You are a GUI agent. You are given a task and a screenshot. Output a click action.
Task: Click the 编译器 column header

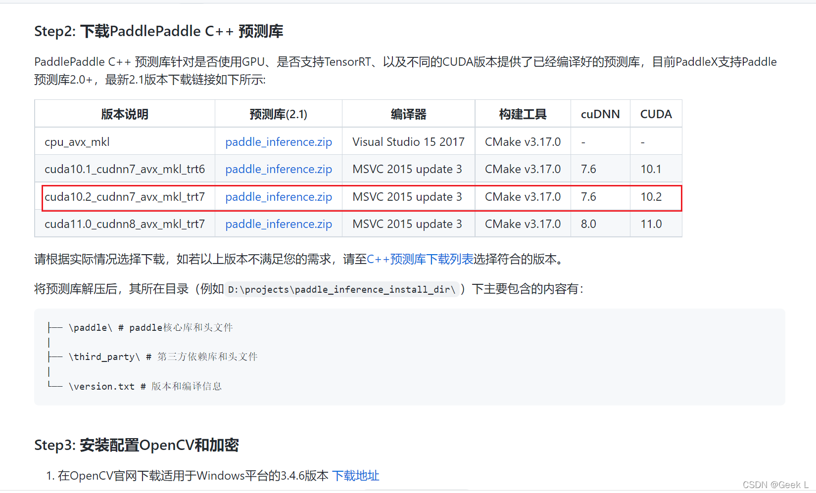pyautogui.click(x=408, y=114)
